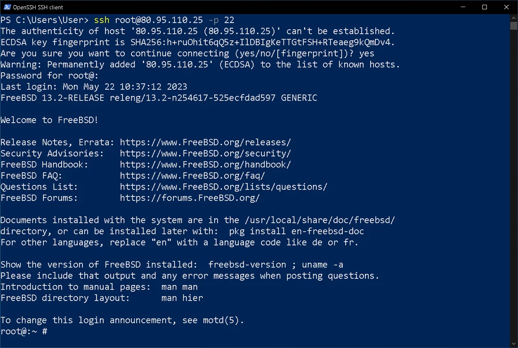
Task: Click the ECDSA SHA256 fingerprint string
Action: click(262, 42)
